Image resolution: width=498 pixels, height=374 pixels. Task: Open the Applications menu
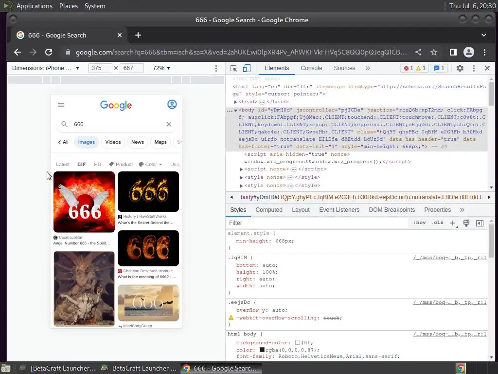point(35,6)
